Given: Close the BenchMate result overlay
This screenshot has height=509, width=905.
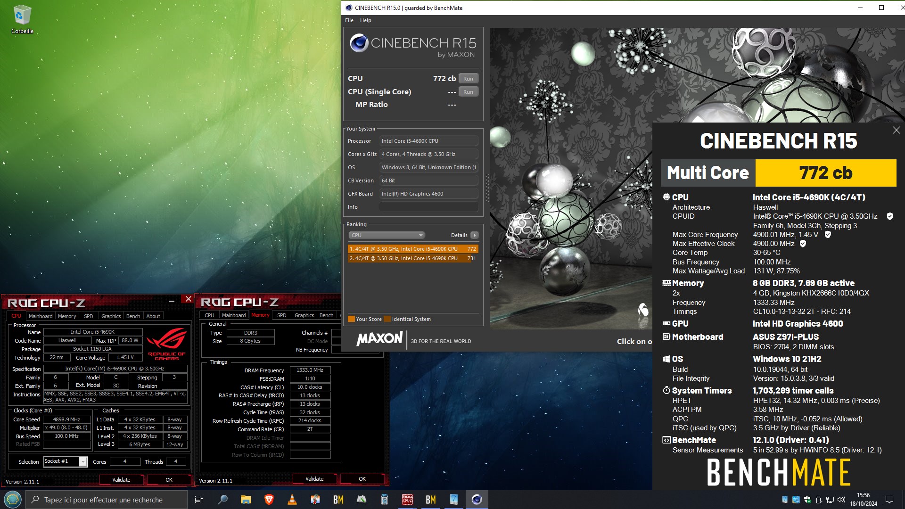Looking at the screenshot, I should (x=896, y=130).
